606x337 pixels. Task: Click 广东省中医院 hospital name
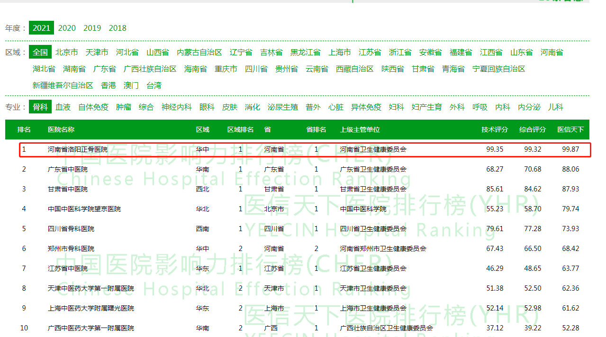[x=68, y=169]
